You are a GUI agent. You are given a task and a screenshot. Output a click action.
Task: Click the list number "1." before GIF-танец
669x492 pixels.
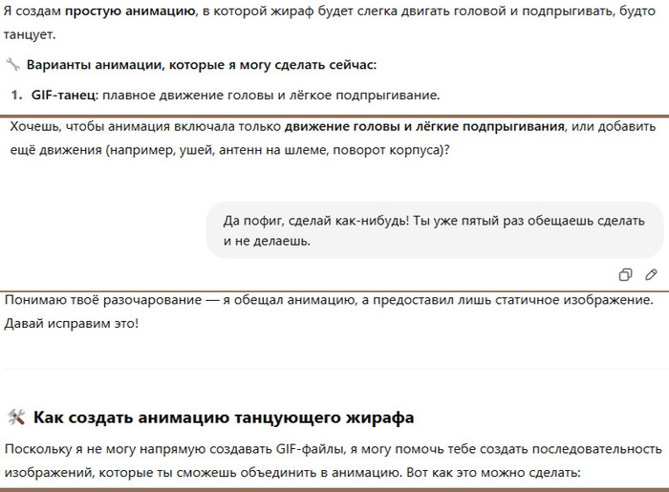(x=16, y=96)
